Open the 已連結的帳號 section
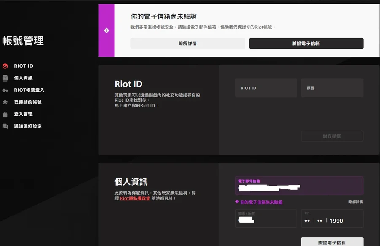 point(28,102)
